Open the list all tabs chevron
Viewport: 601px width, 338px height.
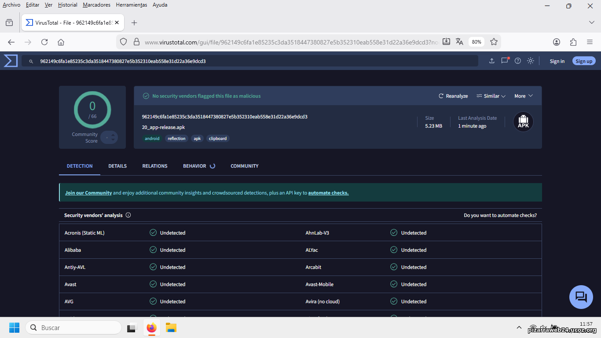[591, 22]
